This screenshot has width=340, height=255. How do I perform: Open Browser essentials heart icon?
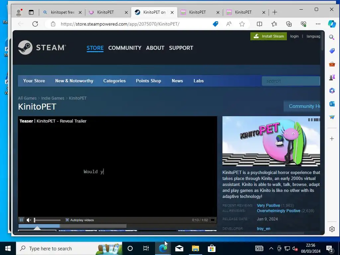click(303, 24)
